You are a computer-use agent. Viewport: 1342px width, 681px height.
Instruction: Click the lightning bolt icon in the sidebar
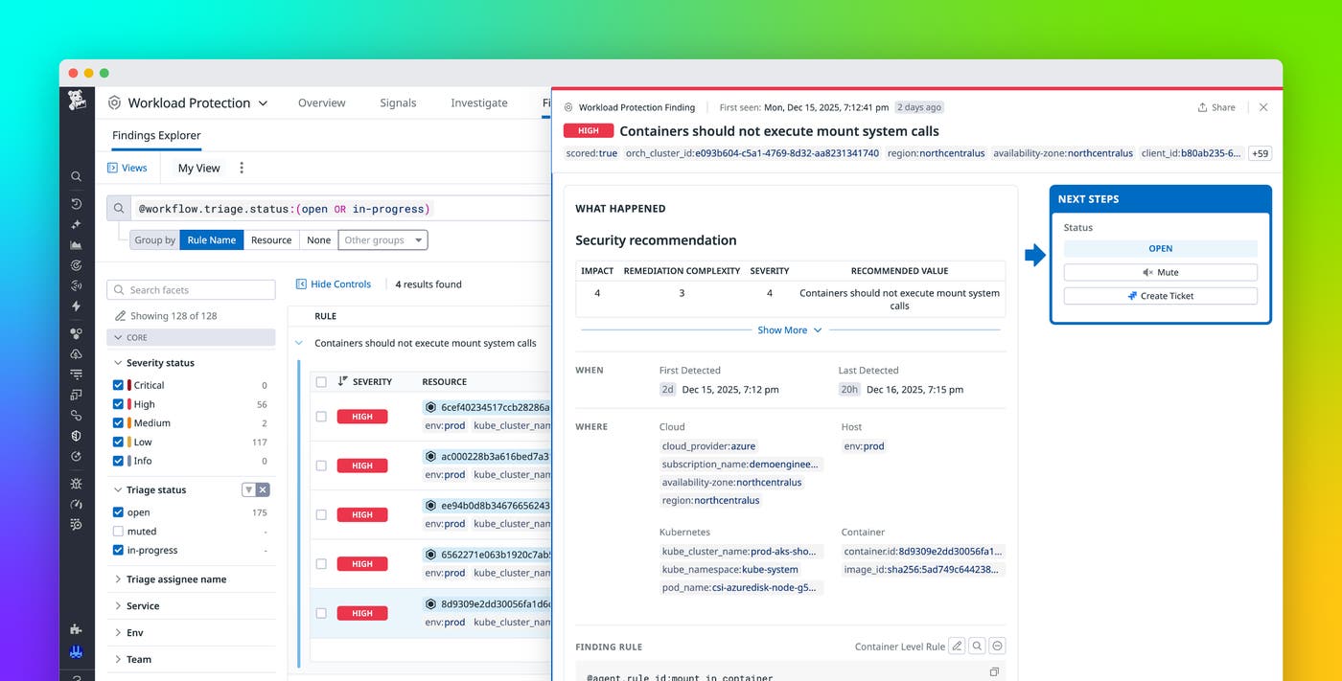[x=77, y=305]
